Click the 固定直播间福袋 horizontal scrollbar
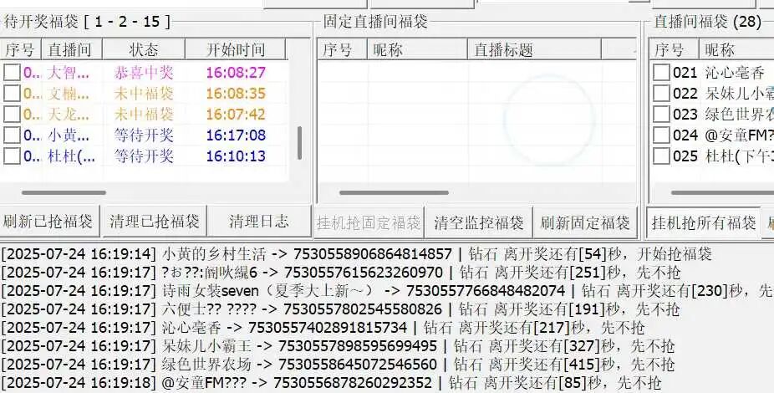The height and width of the screenshot is (393, 774). [394, 192]
